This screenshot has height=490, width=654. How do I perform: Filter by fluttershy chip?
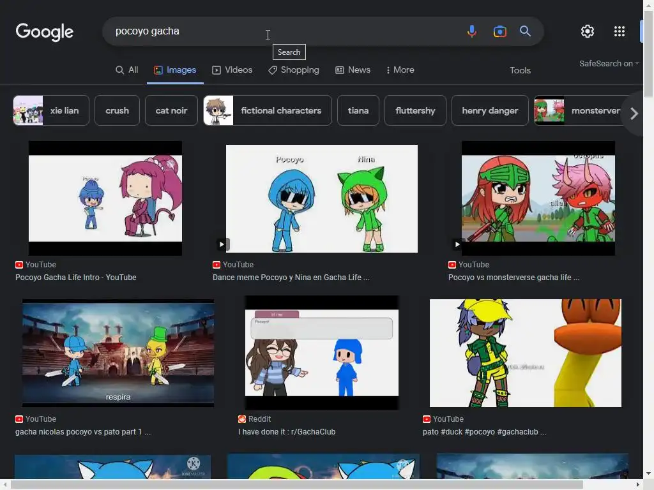[415, 110]
